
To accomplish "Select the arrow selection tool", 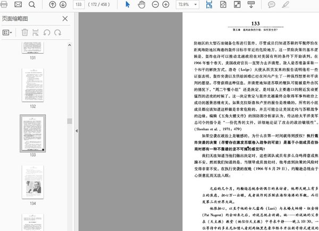I will (x=128, y=5).
